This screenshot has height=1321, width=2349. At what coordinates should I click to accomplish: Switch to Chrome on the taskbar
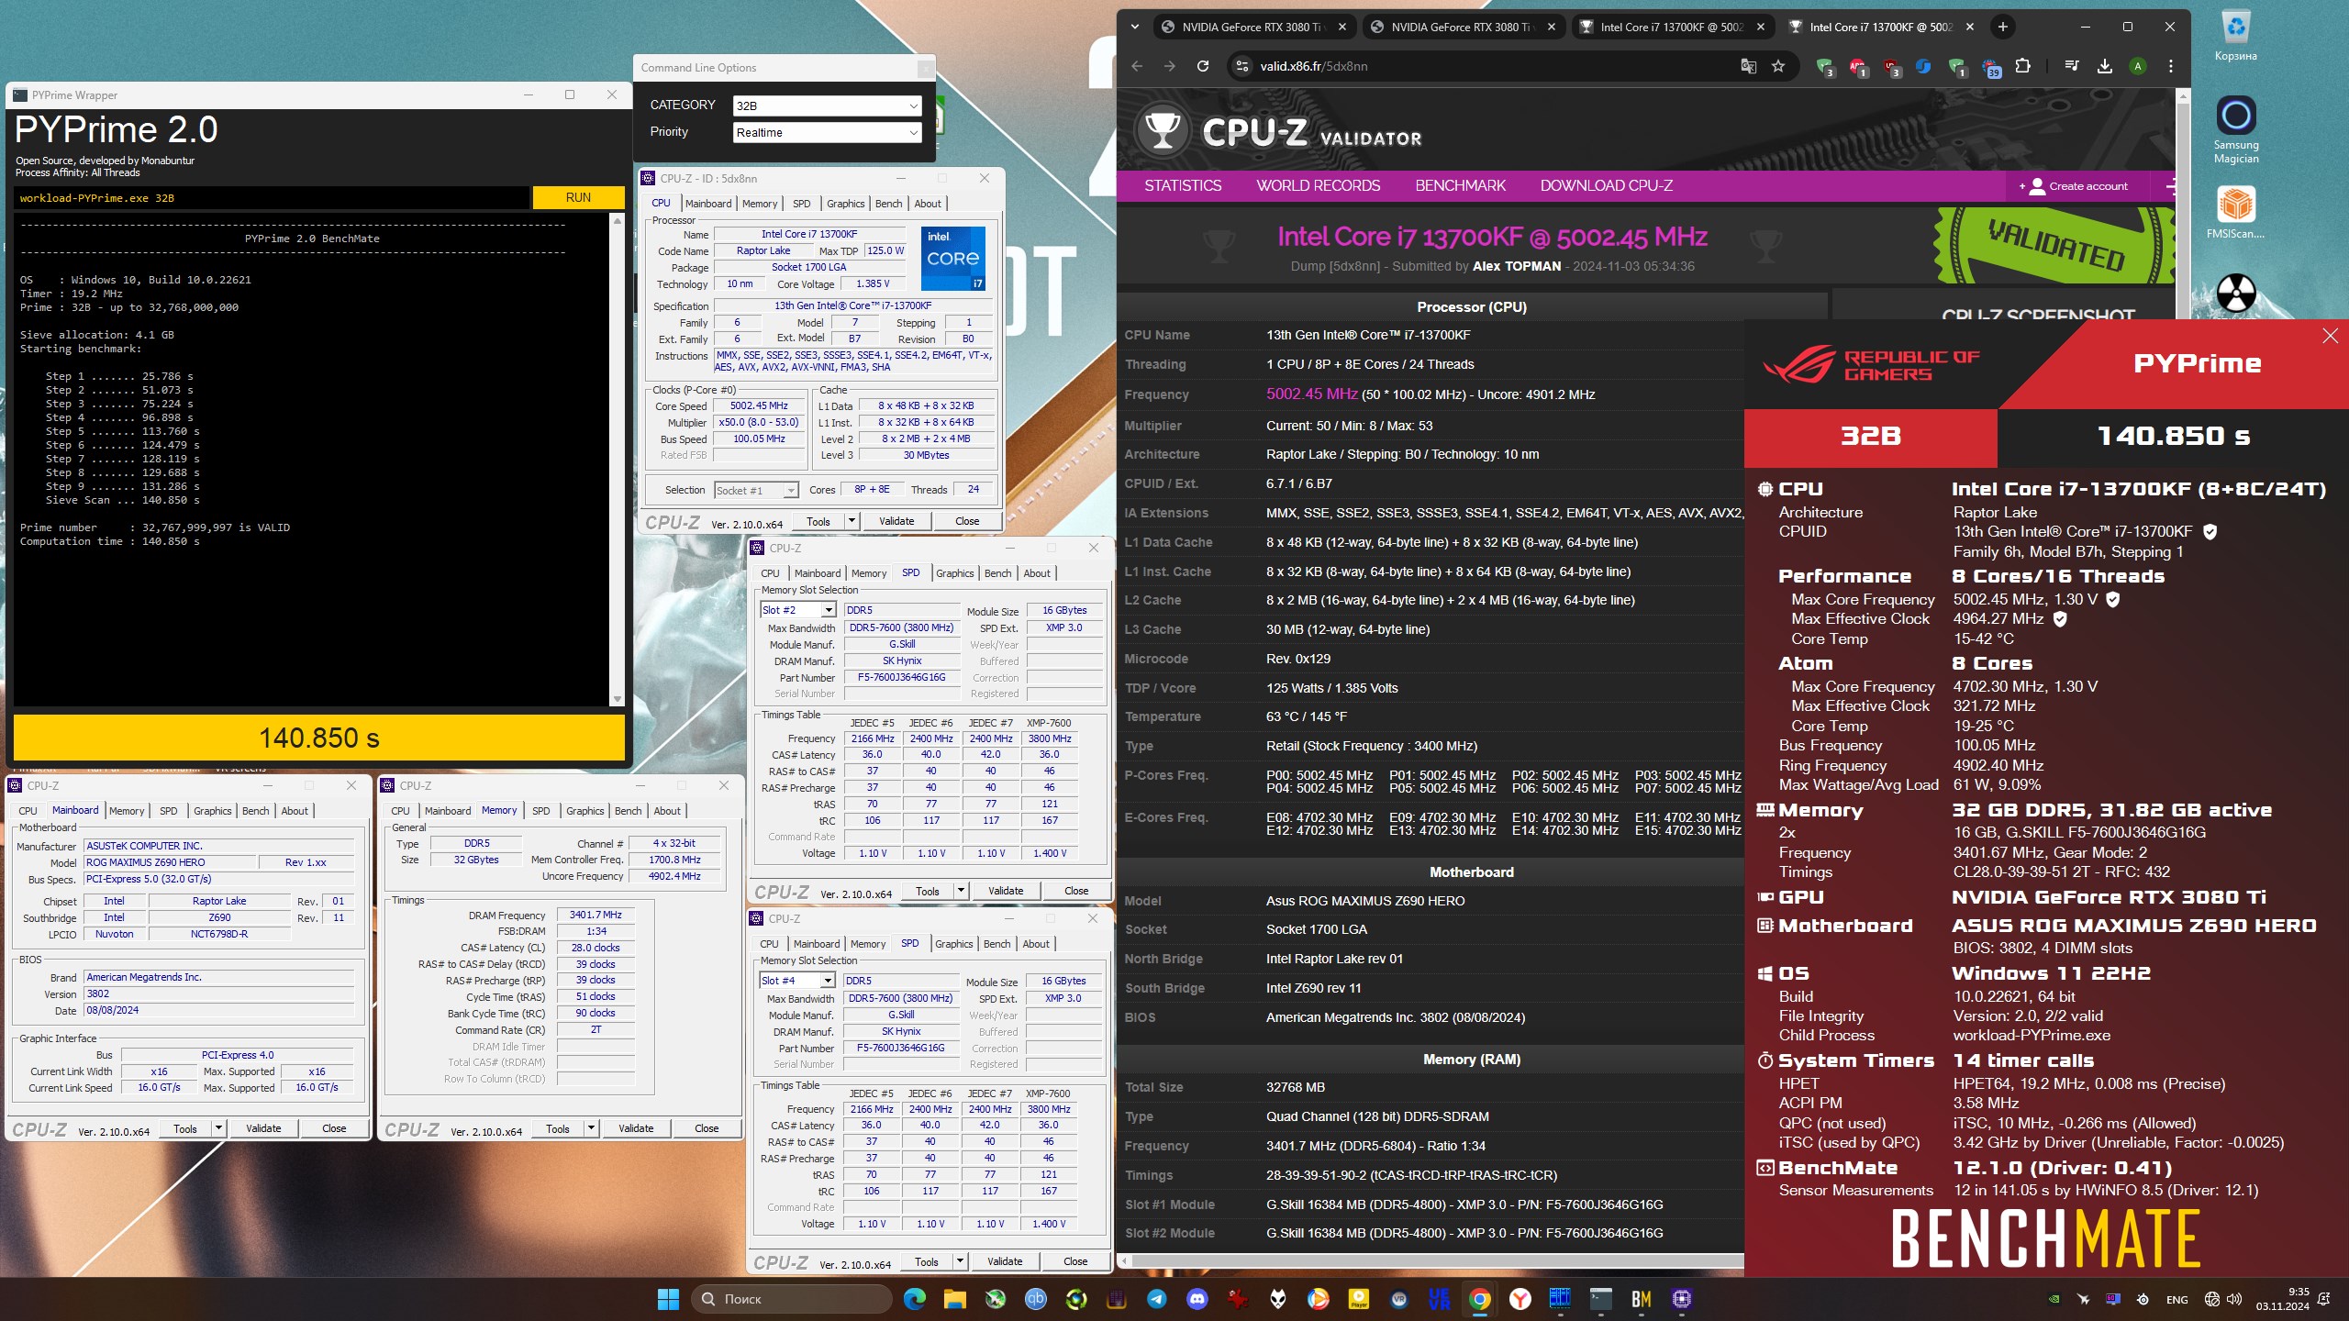click(1479, 1299)
